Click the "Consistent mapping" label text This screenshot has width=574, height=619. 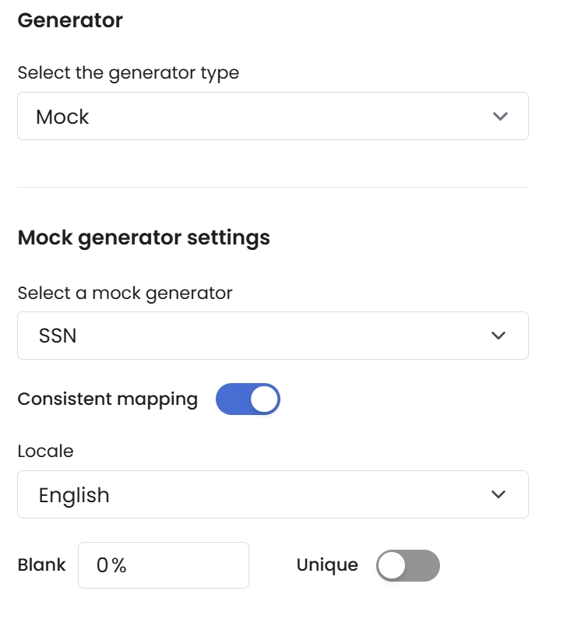pos(107,399)
